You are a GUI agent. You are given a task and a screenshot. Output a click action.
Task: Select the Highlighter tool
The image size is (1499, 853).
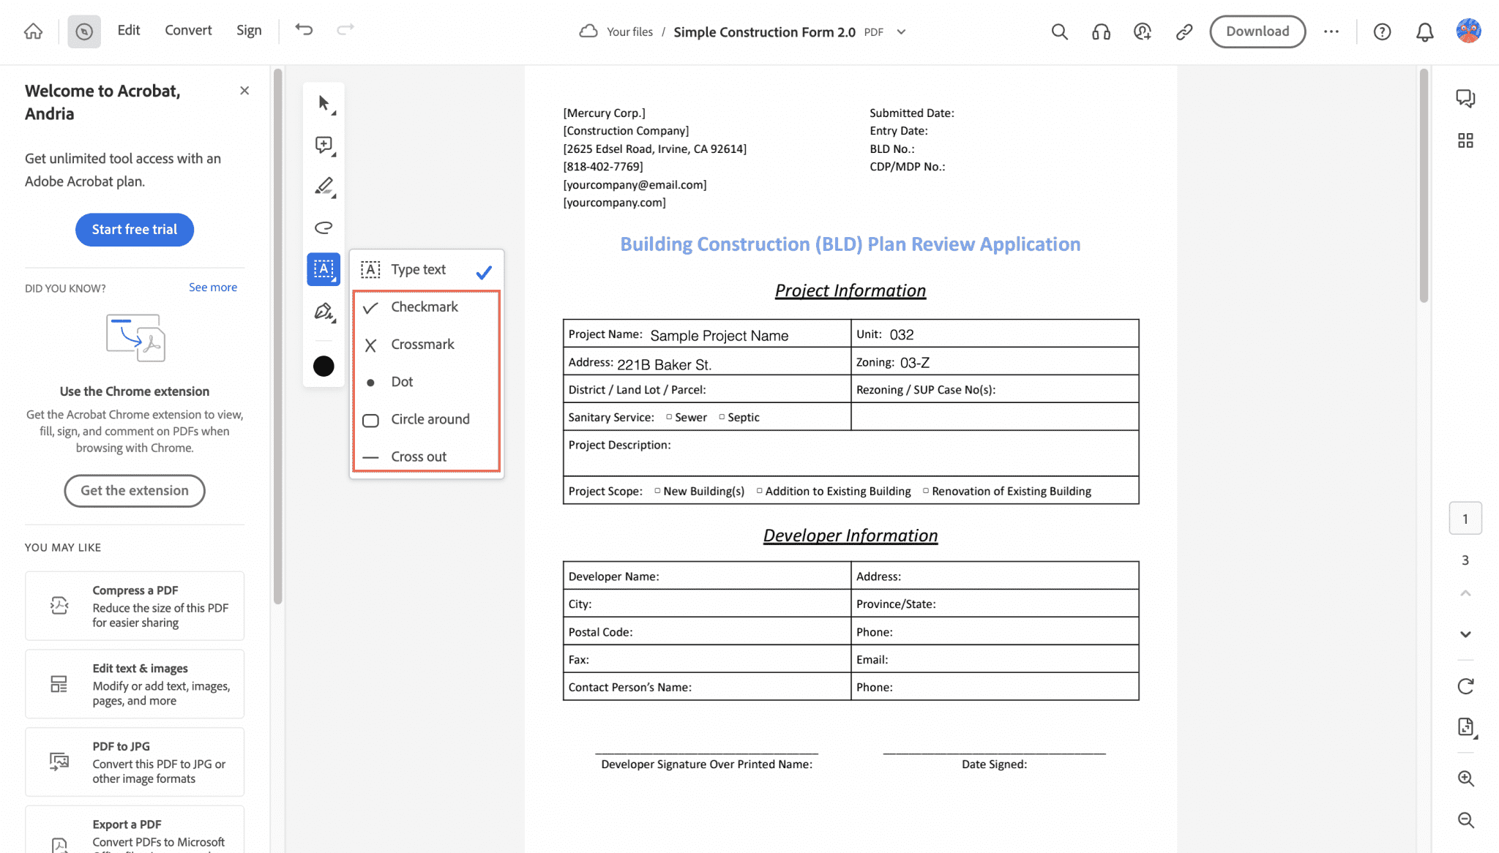coord(323,187)
